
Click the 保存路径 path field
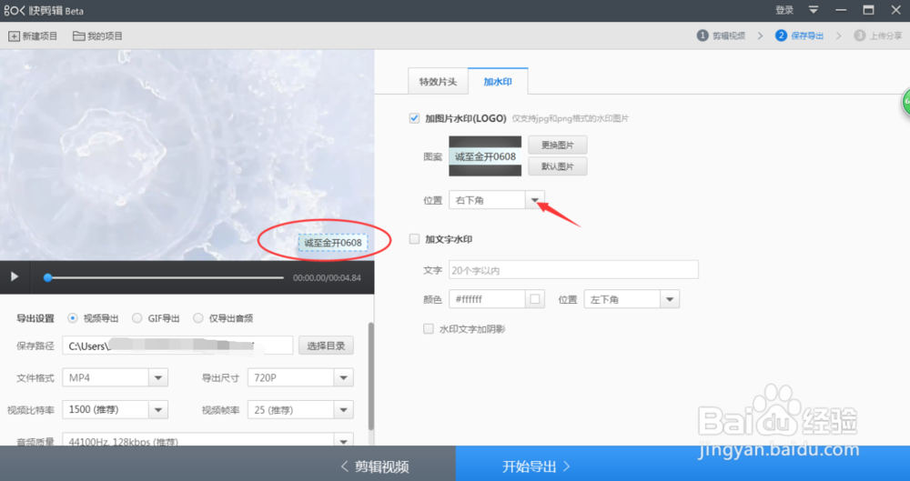177,346
